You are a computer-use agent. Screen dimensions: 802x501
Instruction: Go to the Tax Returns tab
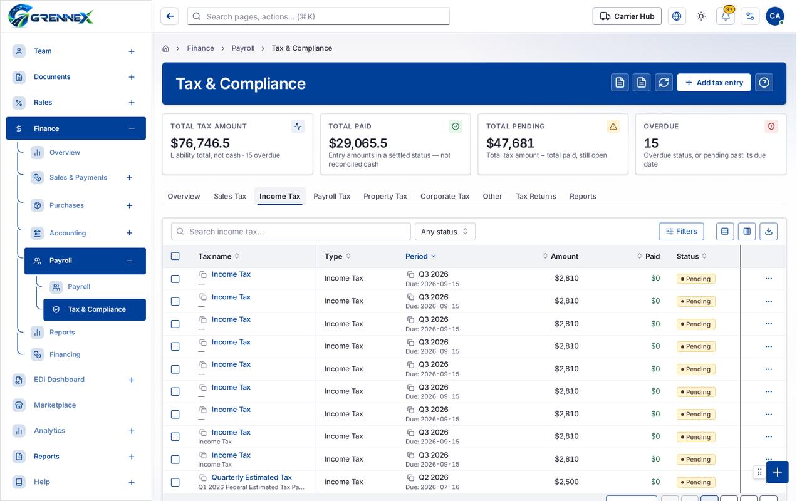536,196
